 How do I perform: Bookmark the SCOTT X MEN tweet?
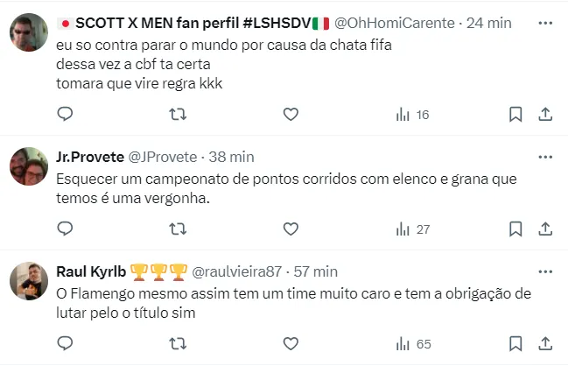(x=516, y=114)
